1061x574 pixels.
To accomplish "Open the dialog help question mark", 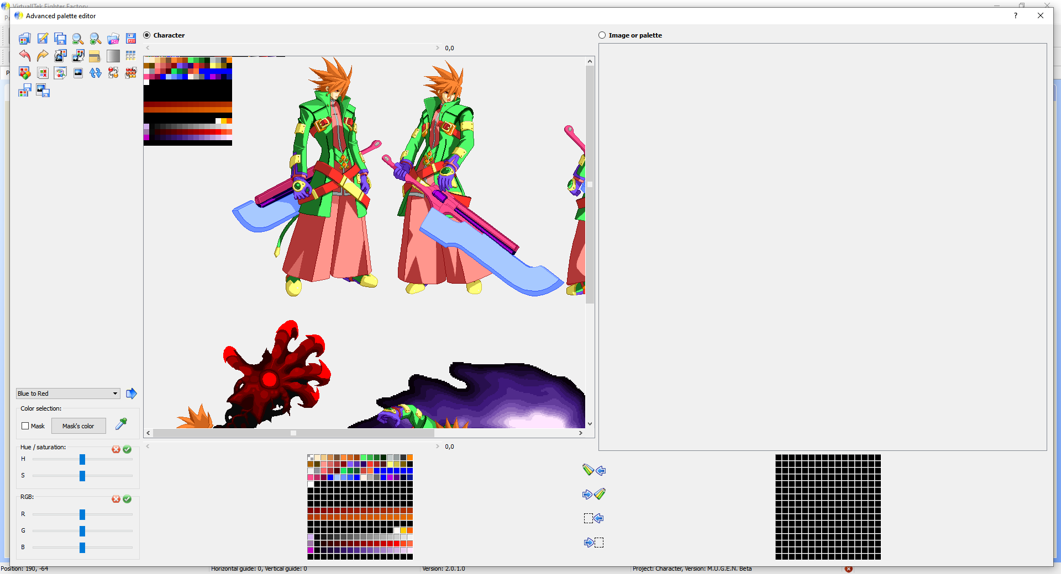I will [x=1016, y=15].
